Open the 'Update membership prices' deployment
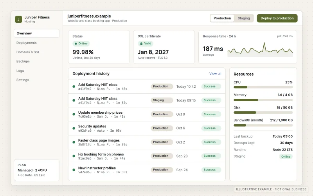Viewport: 313px width, 196px height. pyautogui.click(x=100, y=113)
